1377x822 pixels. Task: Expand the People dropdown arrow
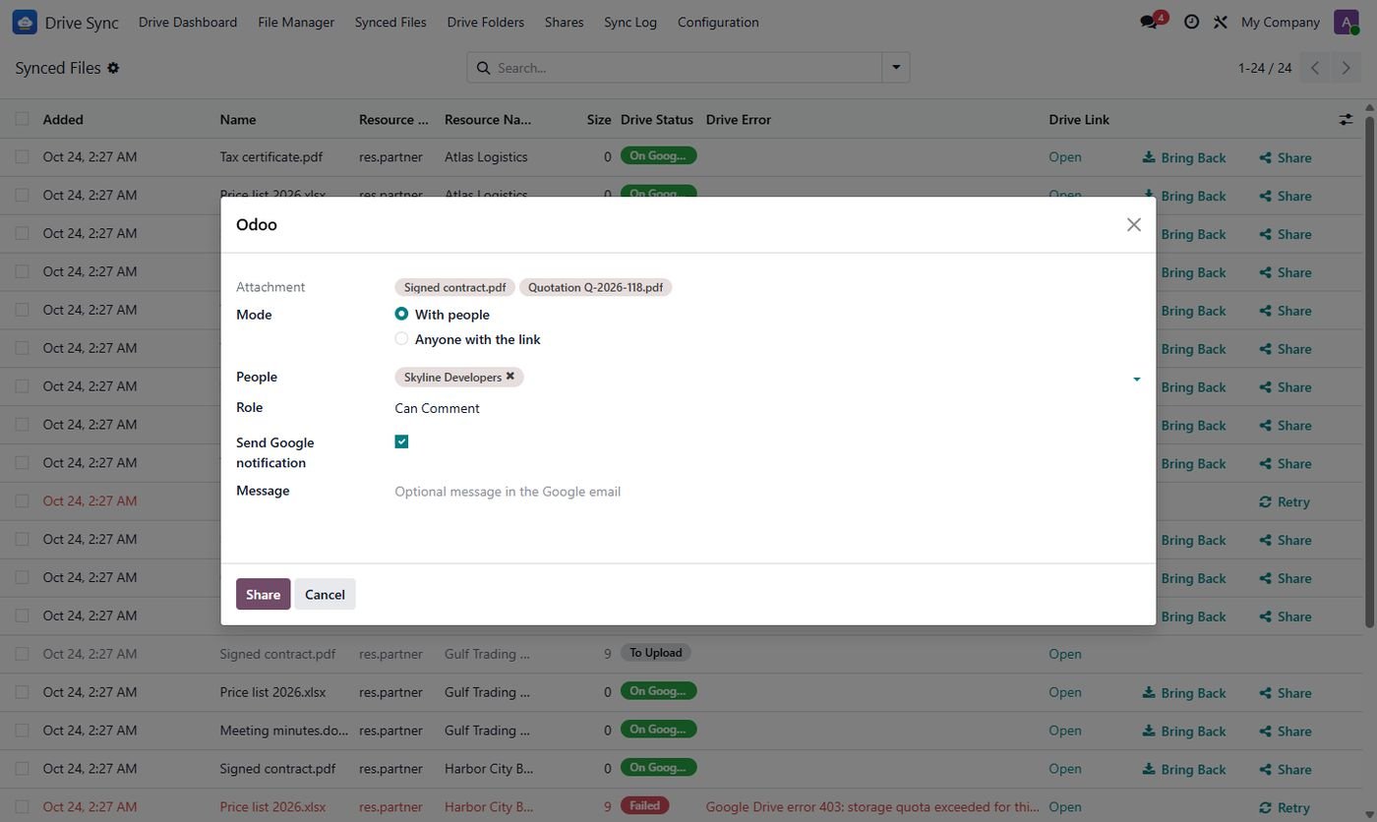pyautogui.click(x=1136, y=379)
